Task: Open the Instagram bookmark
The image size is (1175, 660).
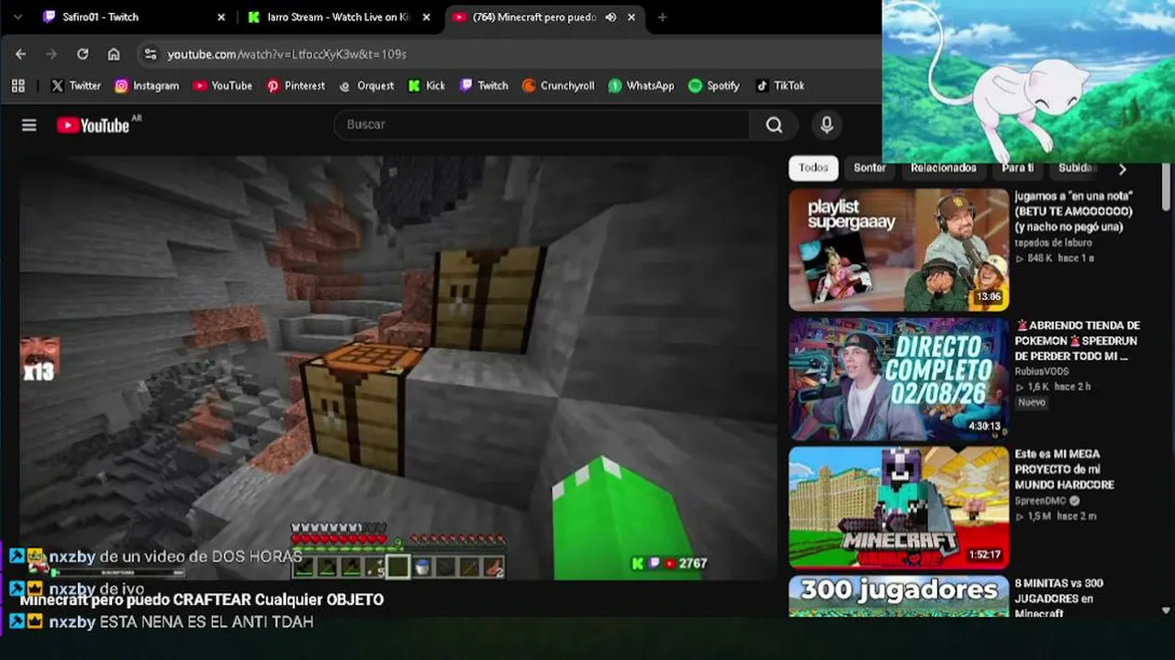Action: click(147, 85)
